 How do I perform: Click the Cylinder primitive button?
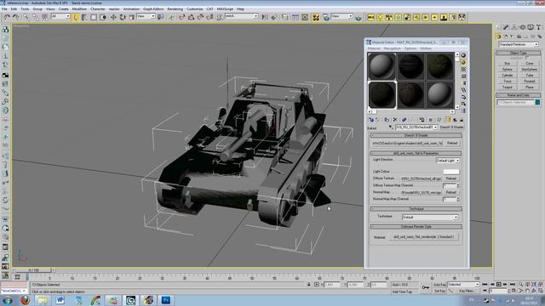[508, 76]
